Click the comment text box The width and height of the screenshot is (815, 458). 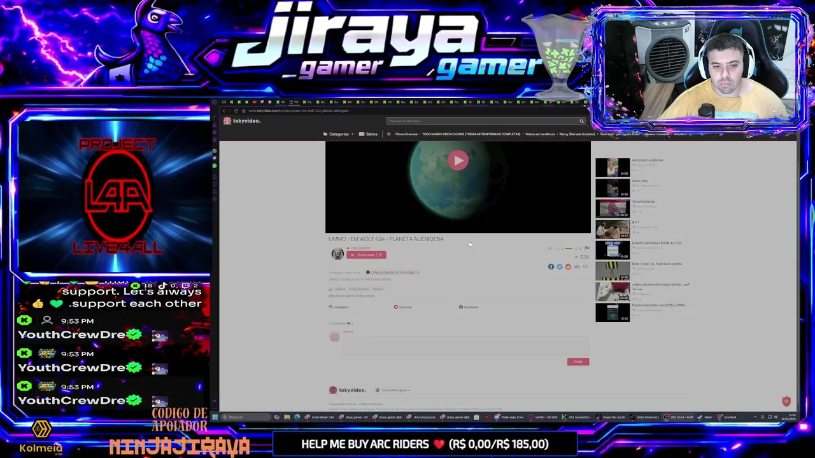pyautogui.click(x=465, y=345)
